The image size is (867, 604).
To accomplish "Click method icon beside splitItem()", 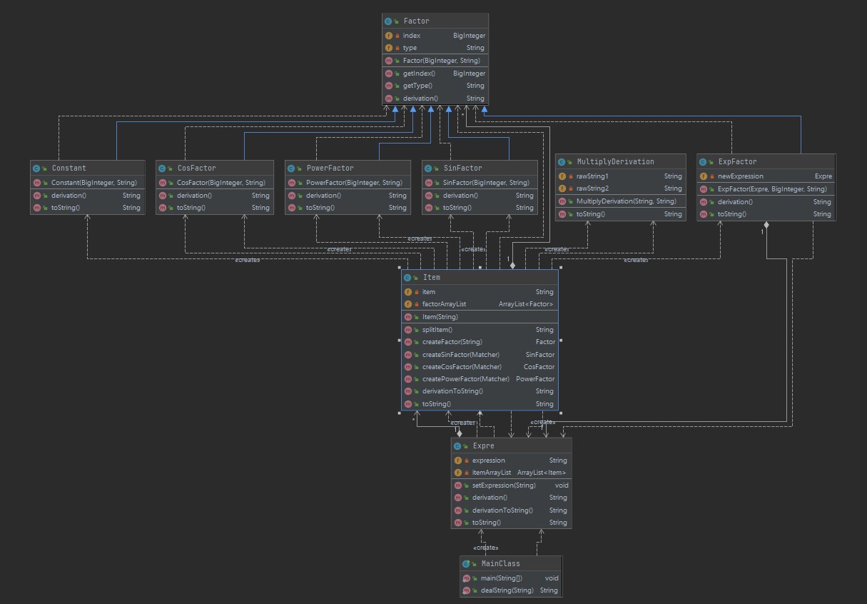I will point(408,330).
